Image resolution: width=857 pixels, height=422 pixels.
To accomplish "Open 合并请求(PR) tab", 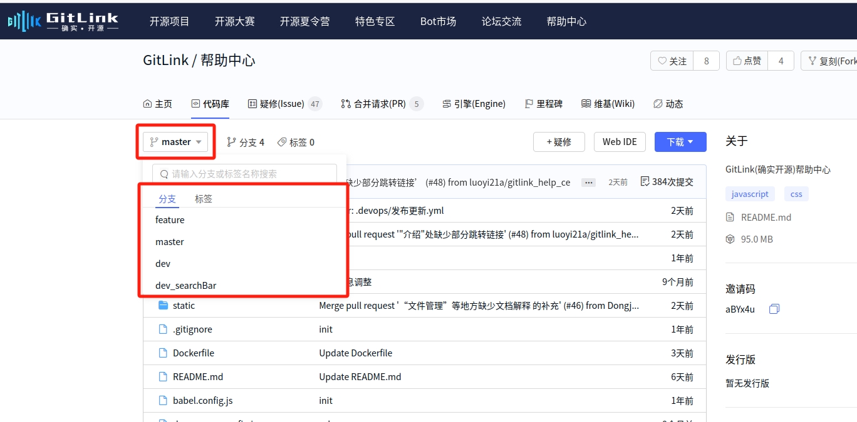I will 382,104.
